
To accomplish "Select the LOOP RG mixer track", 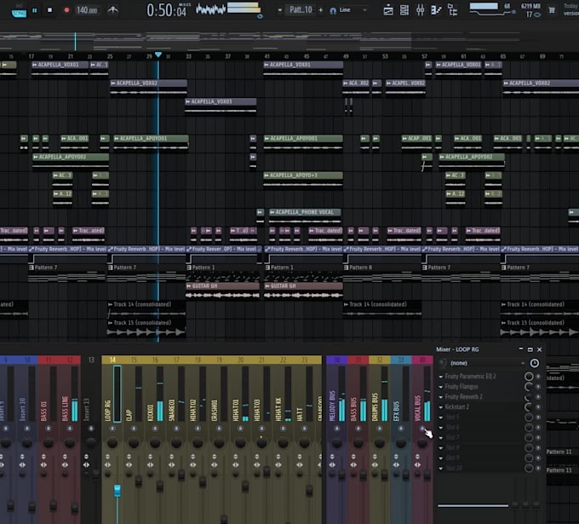I will click(x=108, y=411).
